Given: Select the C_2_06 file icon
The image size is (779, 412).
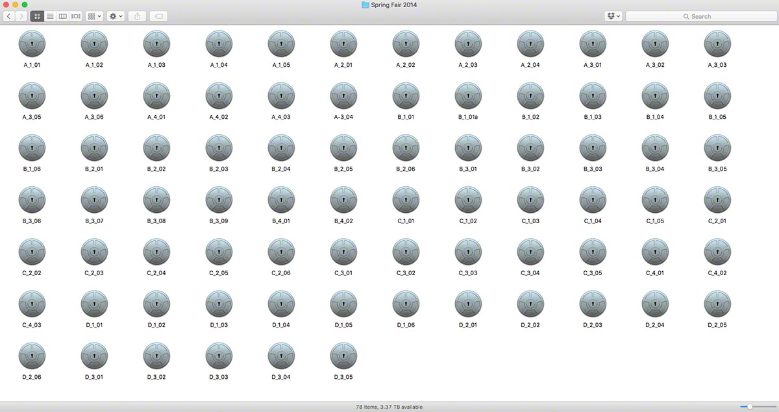Looking at the screenshot, I should pos(282,252).
